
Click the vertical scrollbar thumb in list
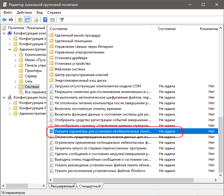[220, 145]
